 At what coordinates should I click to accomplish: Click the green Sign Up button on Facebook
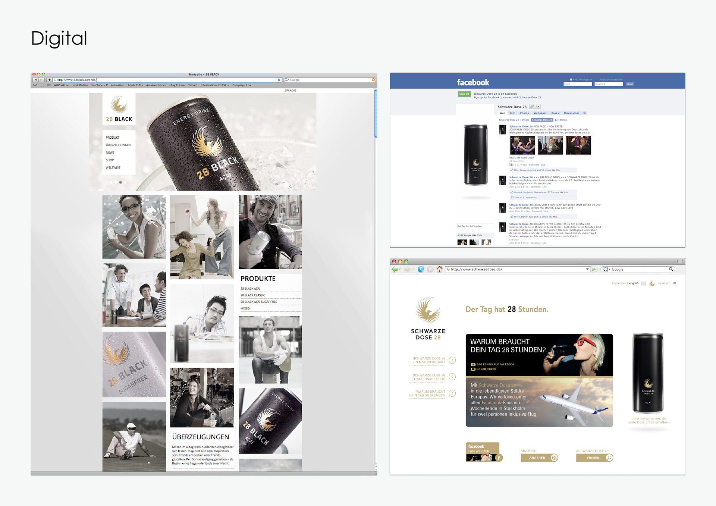(x=464, y=94)
